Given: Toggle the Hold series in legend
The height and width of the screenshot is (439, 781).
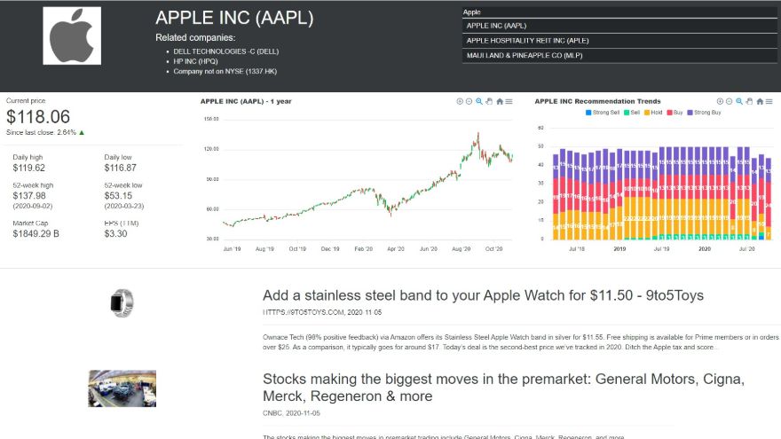Looking at the screenshot, I should point(653,113).
